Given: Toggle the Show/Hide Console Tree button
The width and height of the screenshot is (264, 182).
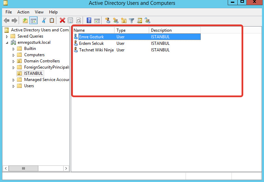Looking at the screenshot, I should tap(34, 21).
